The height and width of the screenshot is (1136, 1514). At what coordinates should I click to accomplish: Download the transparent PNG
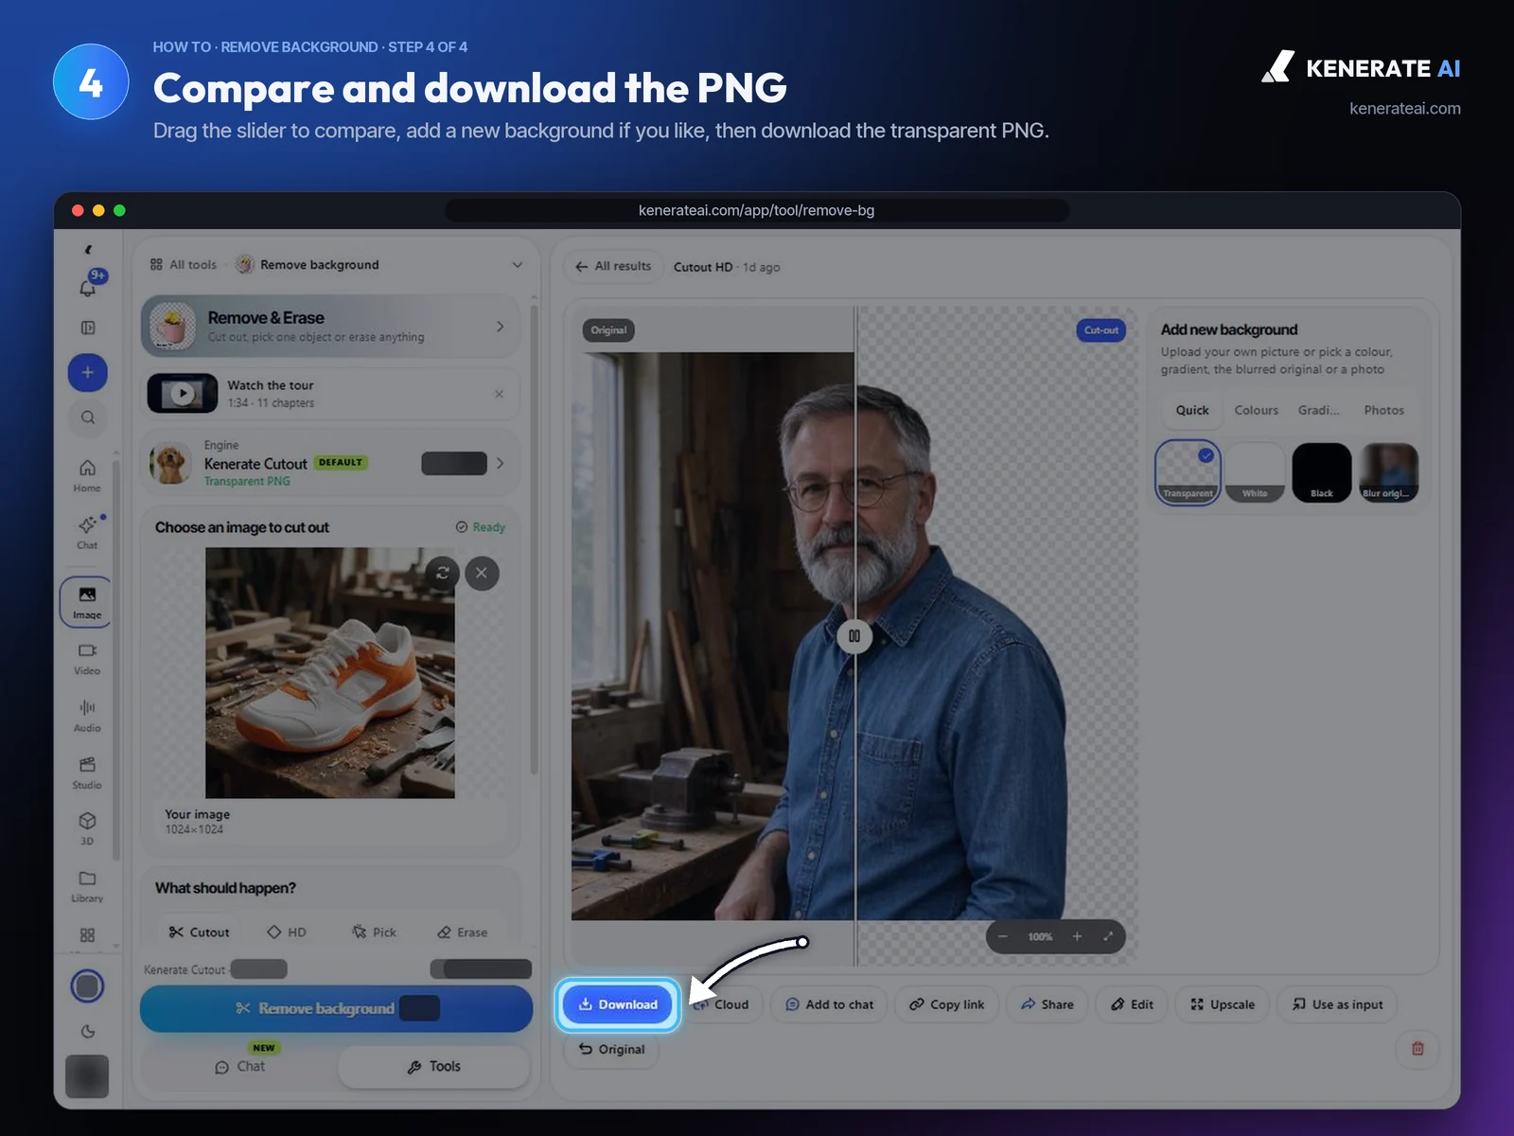click(617, 1004)
